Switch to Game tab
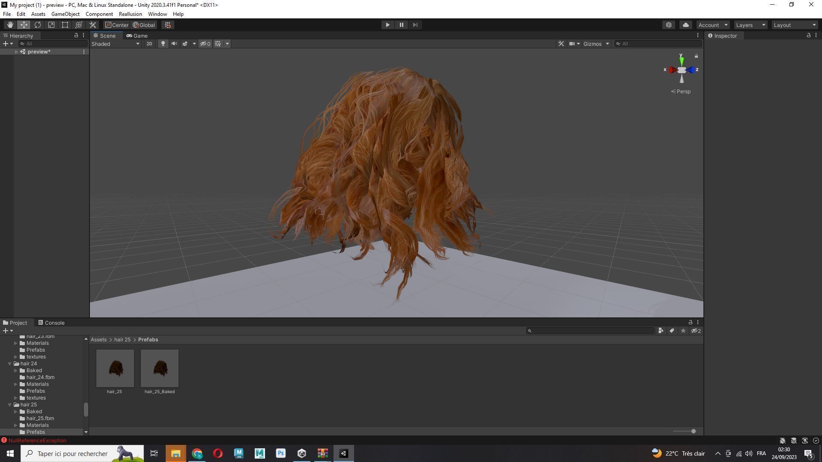 tap(137, 36)
